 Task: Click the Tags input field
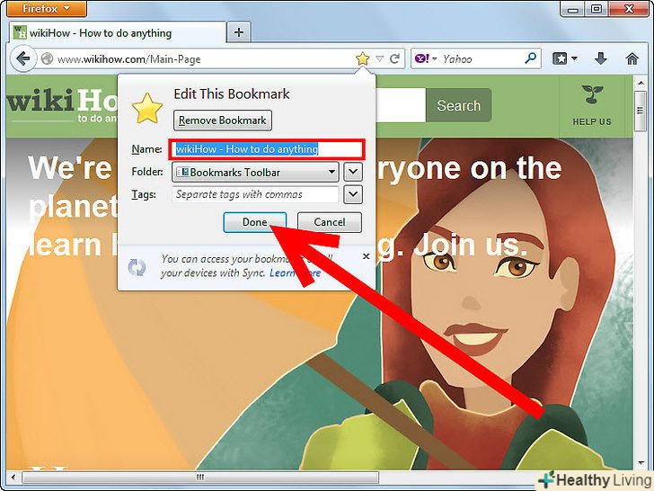255,194
